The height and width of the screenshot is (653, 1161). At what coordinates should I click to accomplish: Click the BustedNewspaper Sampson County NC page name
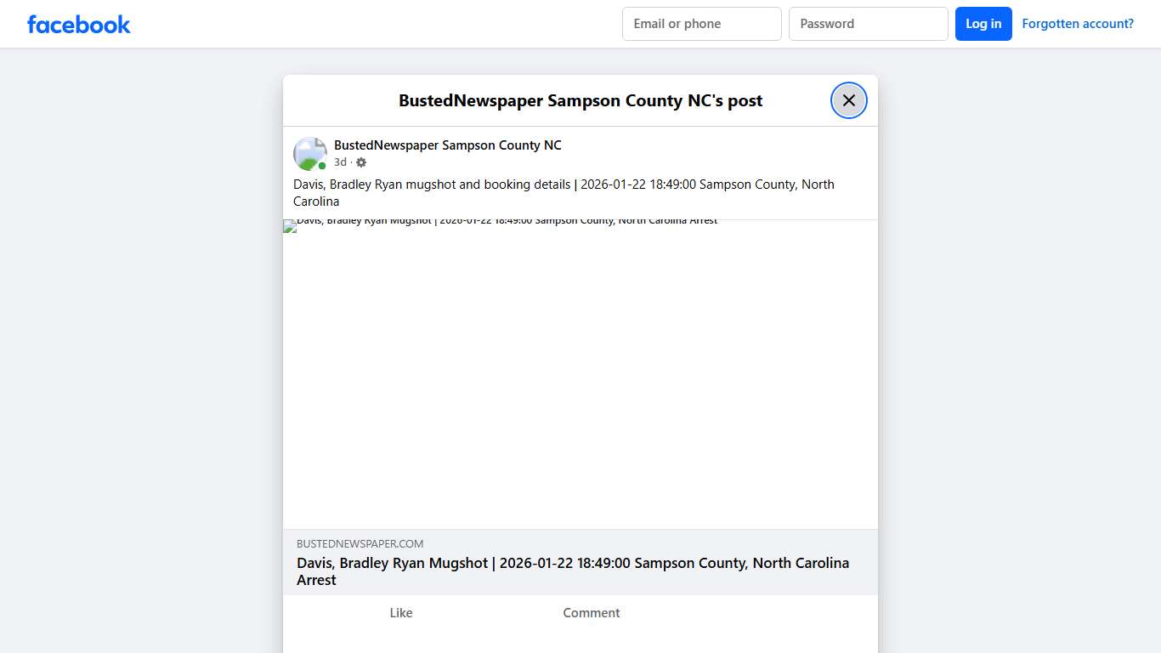point(447,145)
